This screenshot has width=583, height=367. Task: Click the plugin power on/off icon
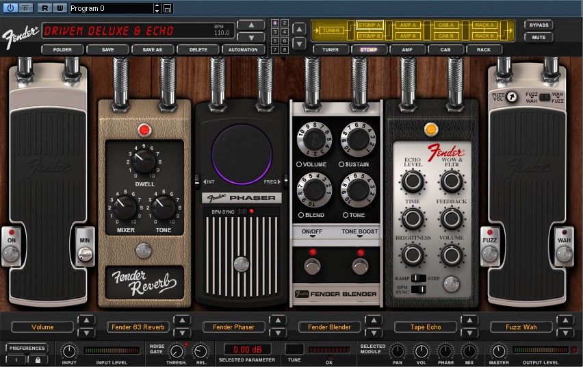[10, 8]
